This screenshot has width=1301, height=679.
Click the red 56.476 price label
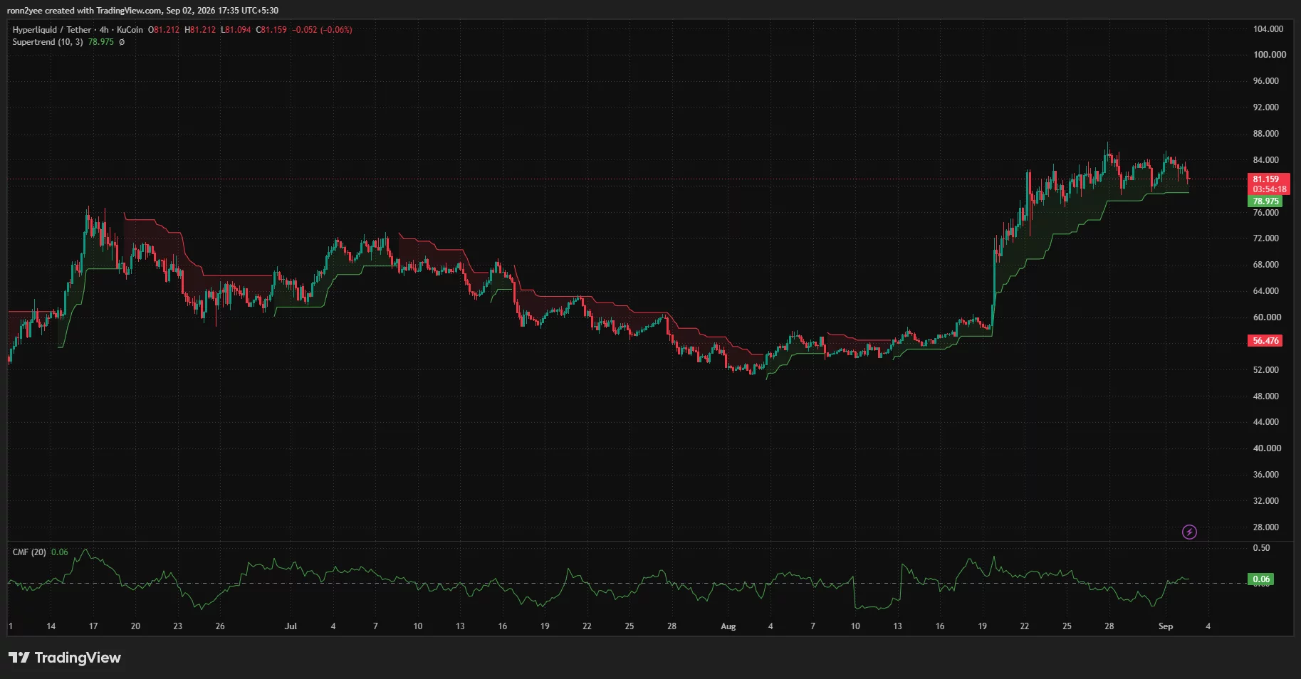coord(1265,341)
